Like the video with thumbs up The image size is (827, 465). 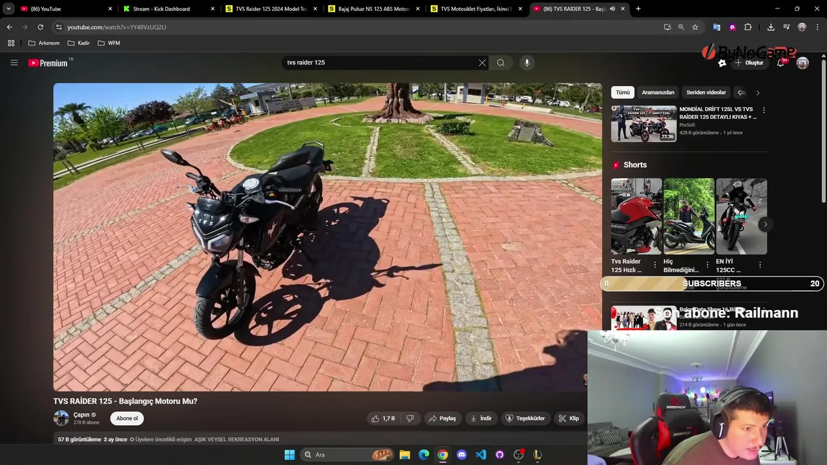[382, 418]
